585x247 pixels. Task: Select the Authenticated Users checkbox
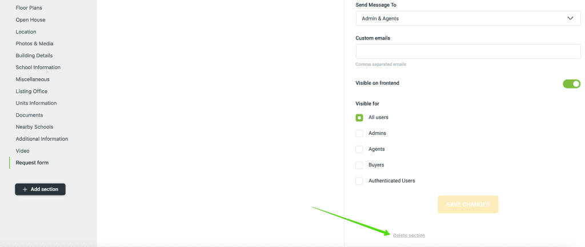[x=359, y=181]
